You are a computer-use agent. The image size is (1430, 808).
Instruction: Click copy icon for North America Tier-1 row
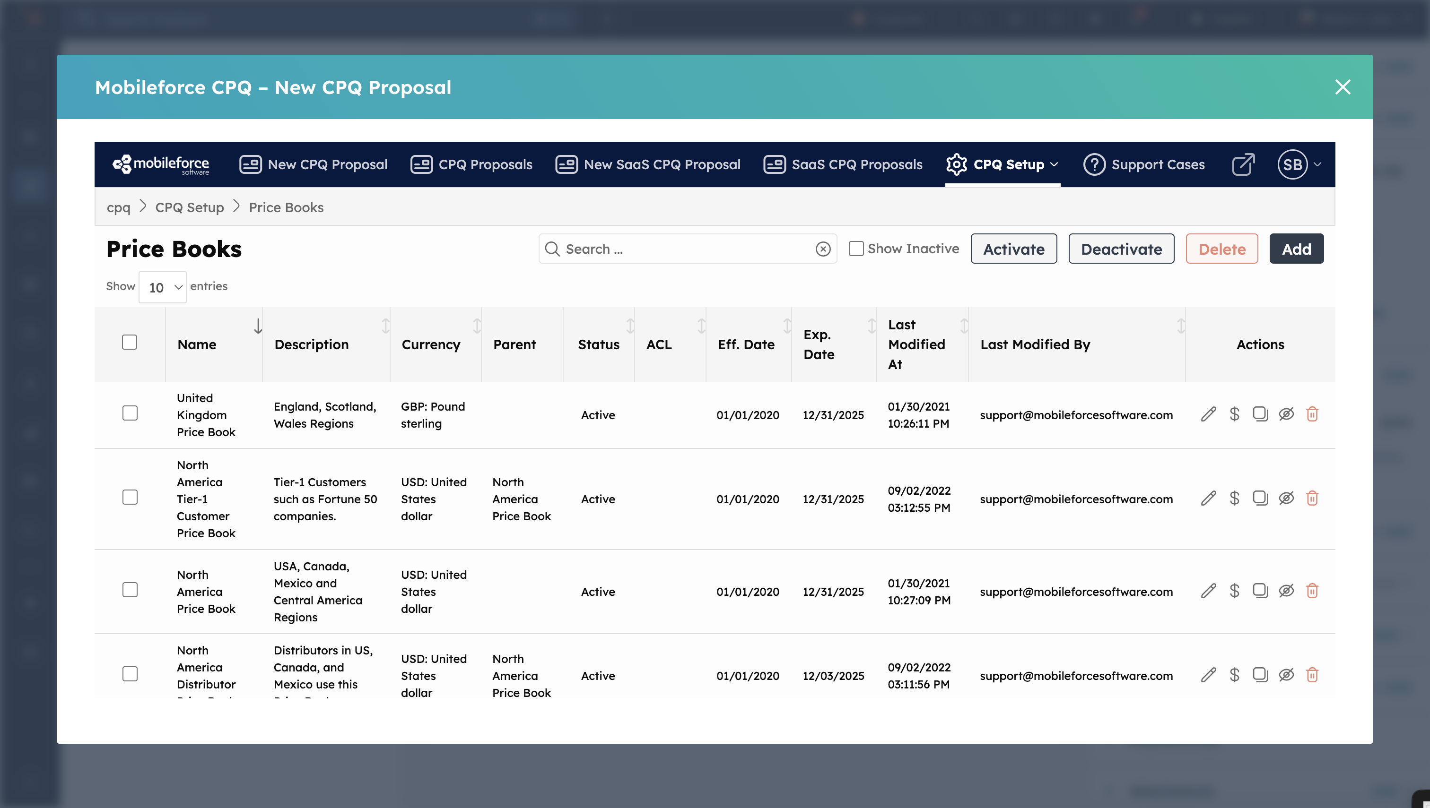1259,499
